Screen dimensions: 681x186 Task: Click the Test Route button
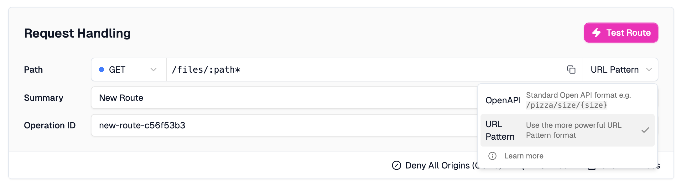[x=621, y=33]
